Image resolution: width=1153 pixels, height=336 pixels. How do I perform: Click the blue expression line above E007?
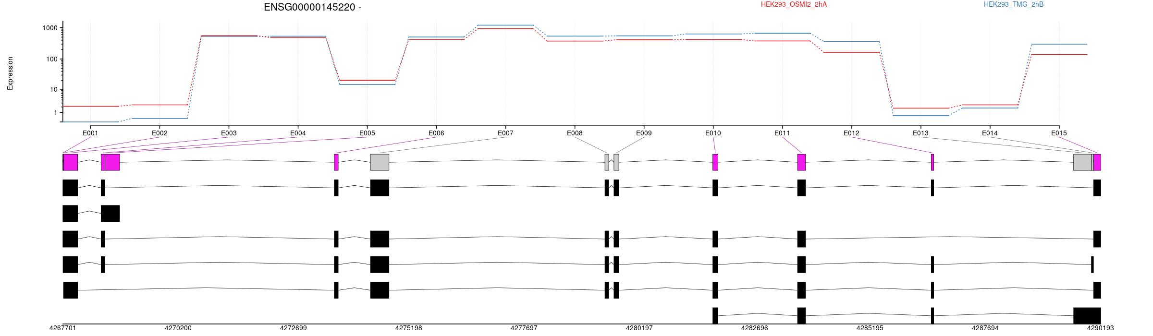click(x=505, y=25)
